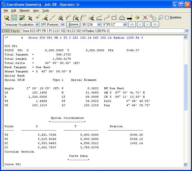
Task: Open the Temporary Visualization dropdown
Action: (37, 25)
